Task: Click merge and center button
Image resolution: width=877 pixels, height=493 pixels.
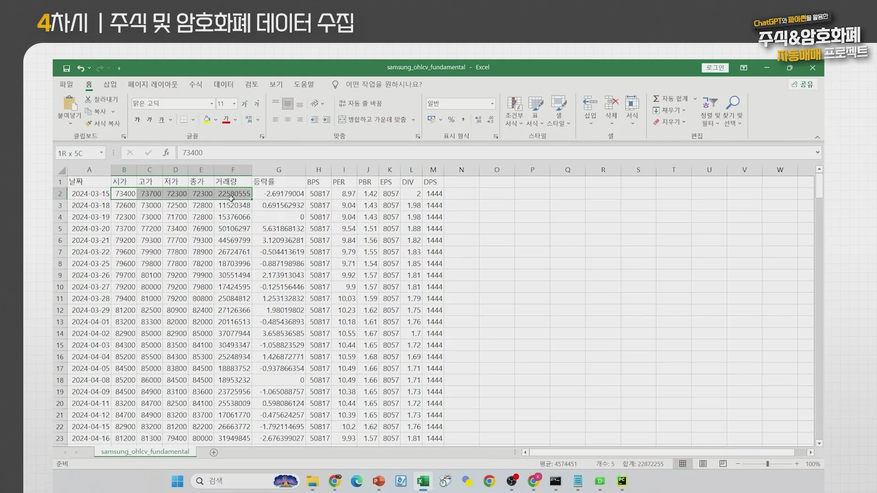Action: pos(372,120)
